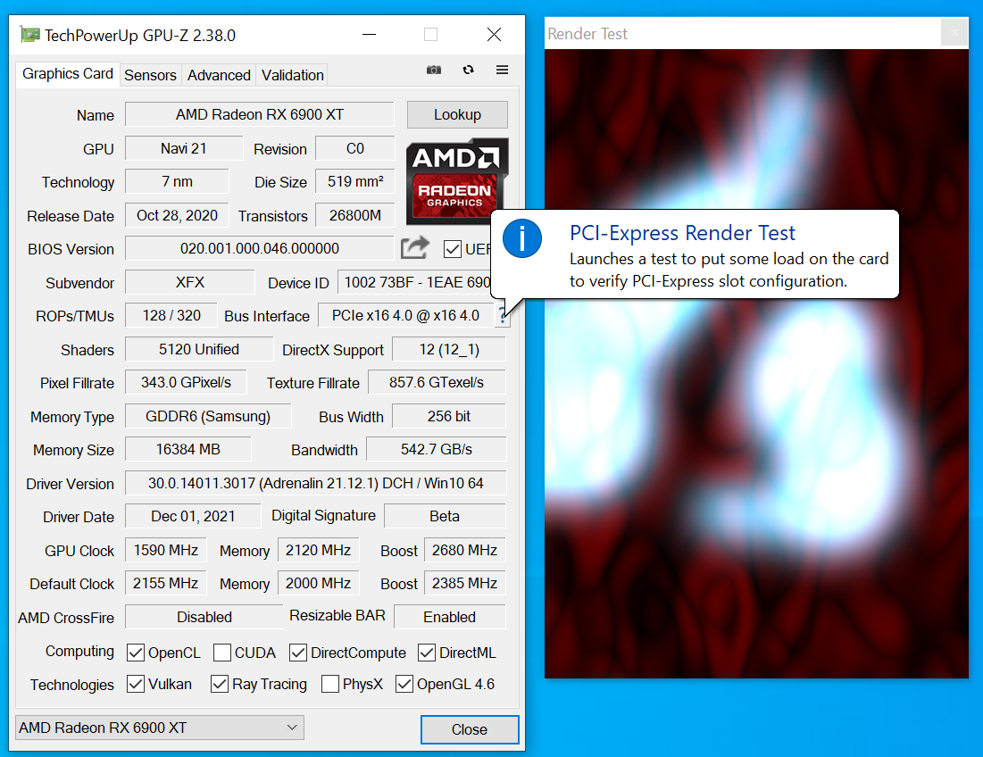The image size is (983, 757).
Task: Click the Default Clock value 2155 MHz
Action: tap(165, 584)
